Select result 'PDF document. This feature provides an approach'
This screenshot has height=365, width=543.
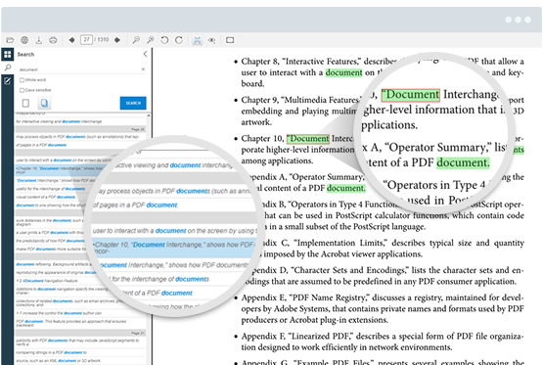click(x=80, y=323)
